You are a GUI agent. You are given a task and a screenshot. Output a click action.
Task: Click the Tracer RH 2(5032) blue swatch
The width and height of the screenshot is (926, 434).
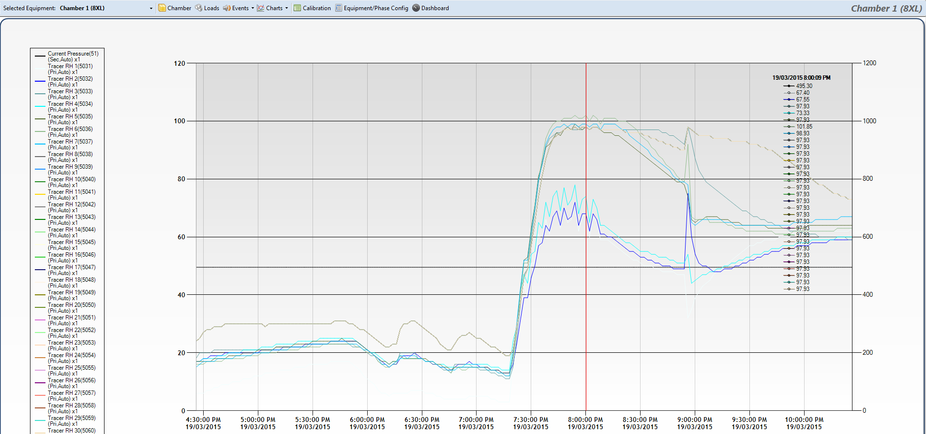(x=40, y=81)
